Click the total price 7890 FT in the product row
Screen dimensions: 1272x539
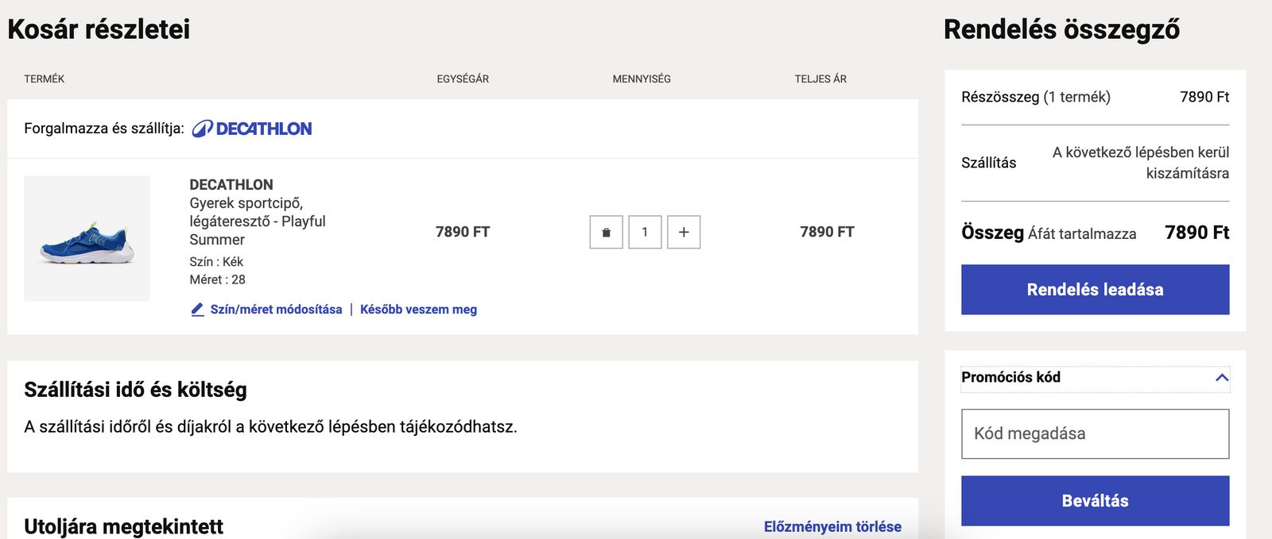click(827, 232)
